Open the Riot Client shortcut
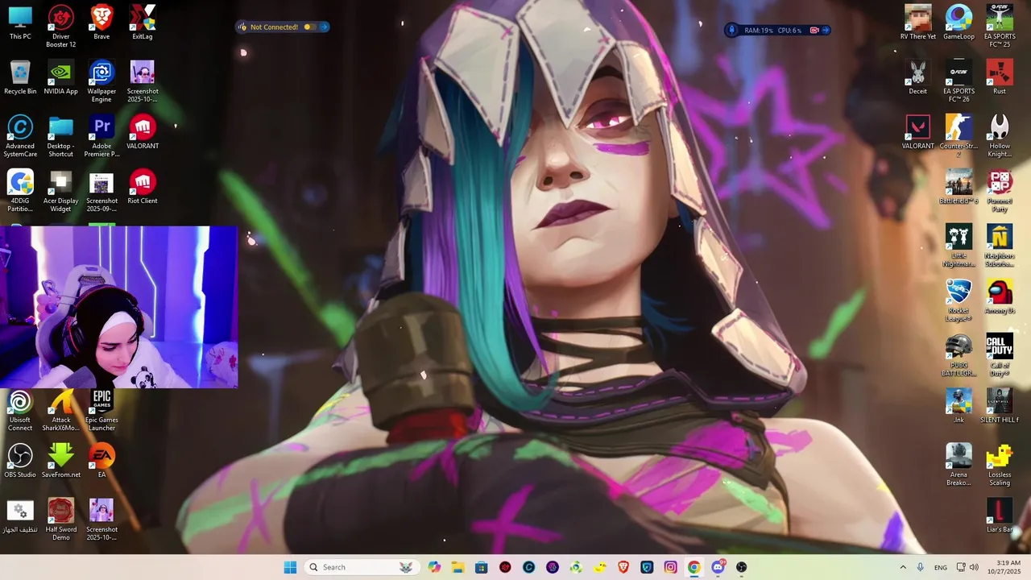Image resolution: width=1031 pixels, height=580 pixels. (x=143, y=187)
